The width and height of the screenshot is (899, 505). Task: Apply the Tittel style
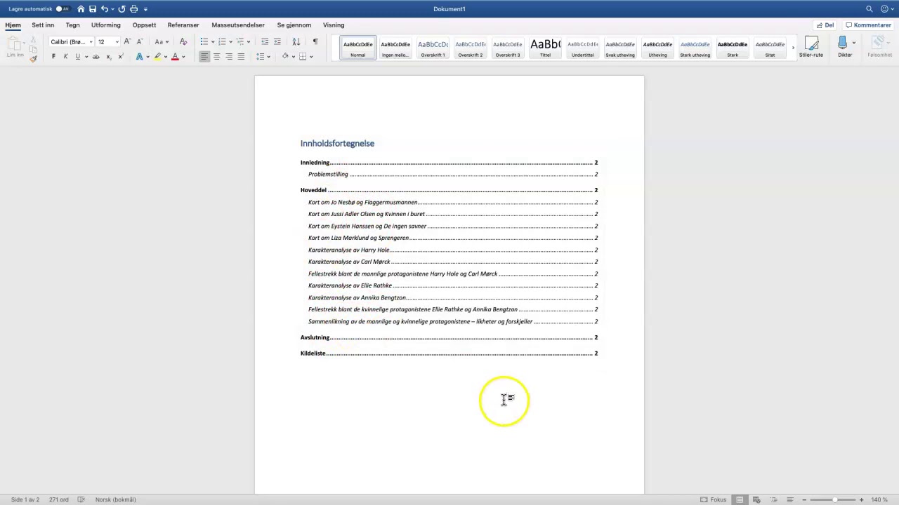[545, 48]
